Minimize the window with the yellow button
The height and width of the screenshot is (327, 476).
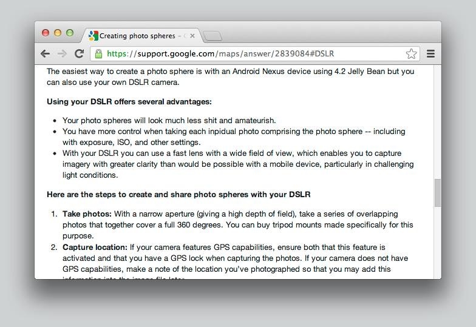[58, 33]
